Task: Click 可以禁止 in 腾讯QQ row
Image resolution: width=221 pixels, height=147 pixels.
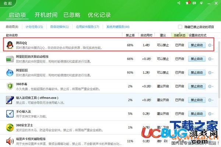Action: click(x=163, y=45)
